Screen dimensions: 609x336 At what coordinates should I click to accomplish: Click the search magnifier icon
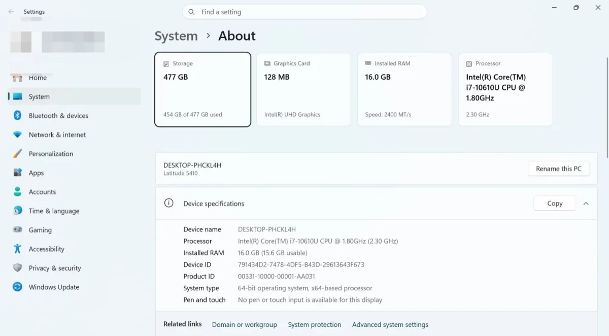191,12
